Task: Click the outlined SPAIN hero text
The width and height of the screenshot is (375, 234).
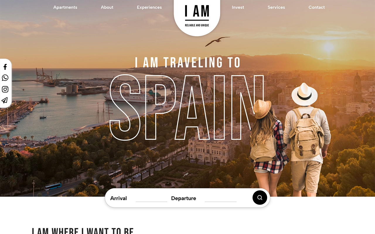Action: click(x=187, y=108)
